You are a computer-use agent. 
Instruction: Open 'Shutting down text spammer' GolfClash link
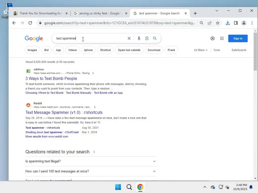click(52, 132)
